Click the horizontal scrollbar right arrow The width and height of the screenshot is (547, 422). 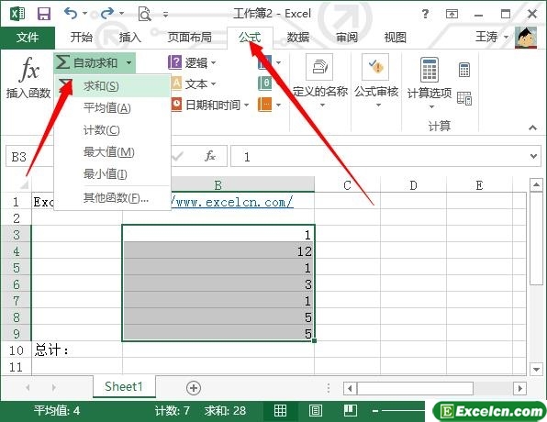[x=520, y=388]
